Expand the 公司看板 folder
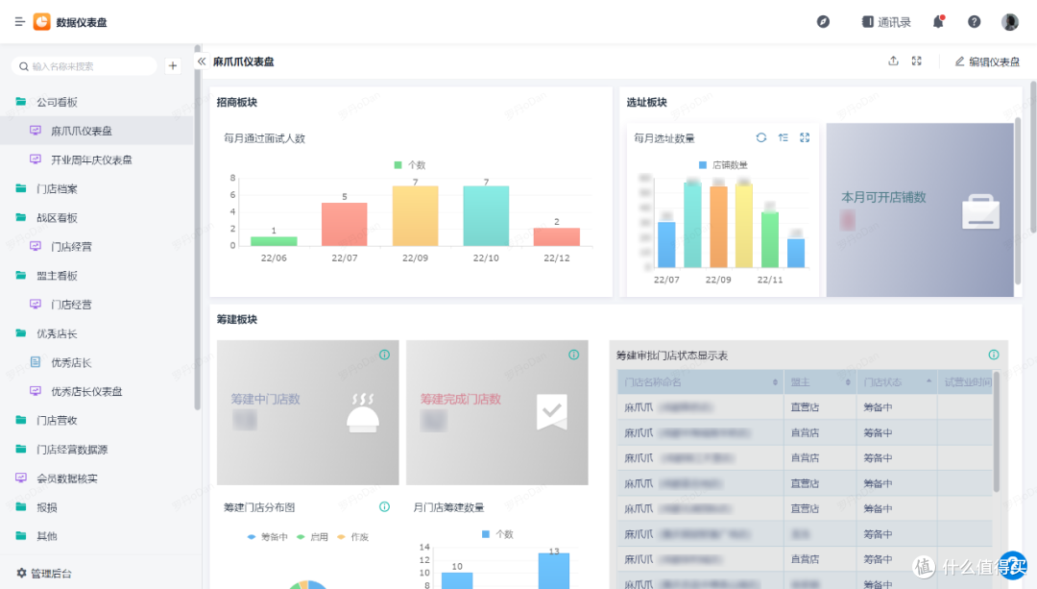The width and height of the screenshot is (1037, 589). pyautogui.click(x=97, y=102)
